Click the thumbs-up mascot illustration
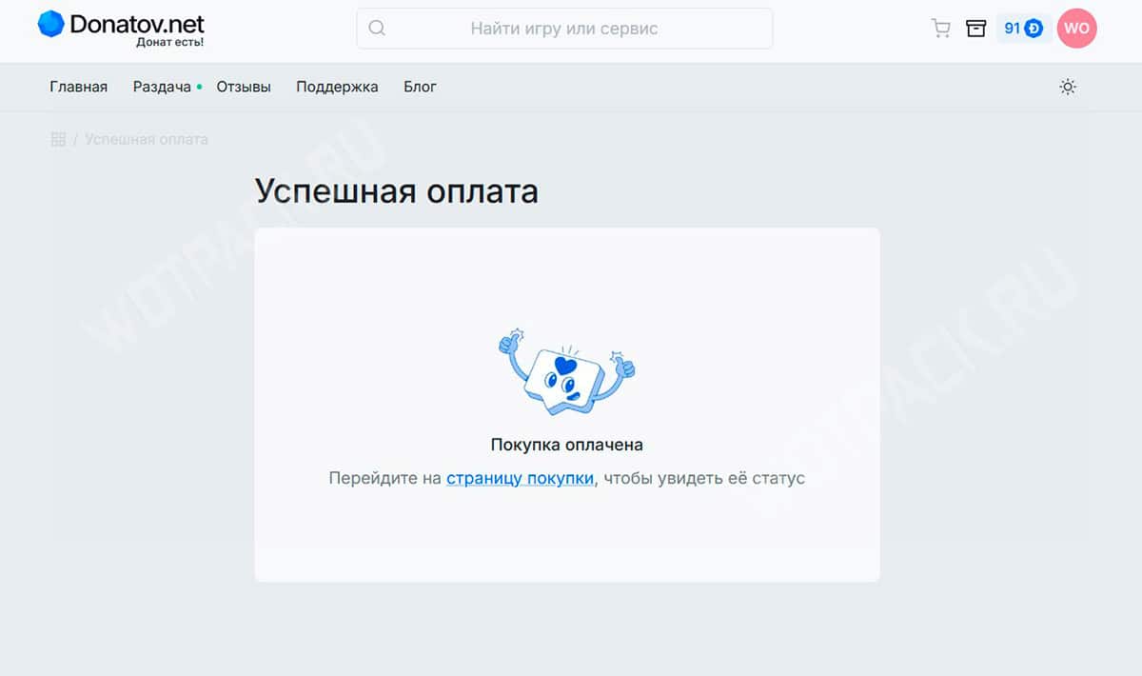The image size is (1142, 676). [566, 370]
